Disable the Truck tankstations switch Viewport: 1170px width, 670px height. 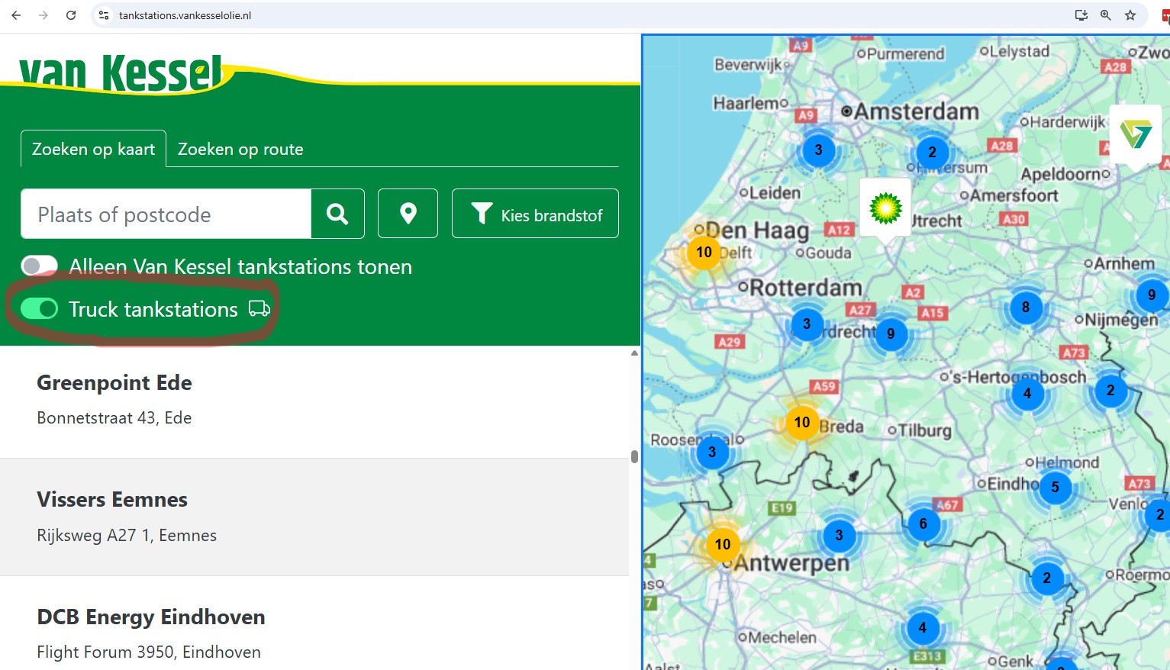pos(40,308)
